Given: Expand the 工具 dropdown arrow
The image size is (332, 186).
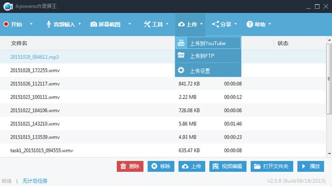Looking at the screenshot, I should (167, 24).
